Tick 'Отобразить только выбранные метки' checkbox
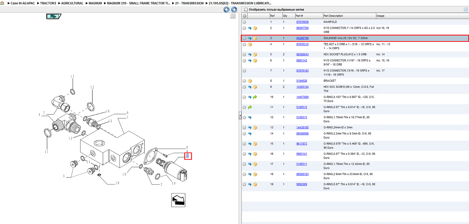469x224 pixels. click(246, 10)
